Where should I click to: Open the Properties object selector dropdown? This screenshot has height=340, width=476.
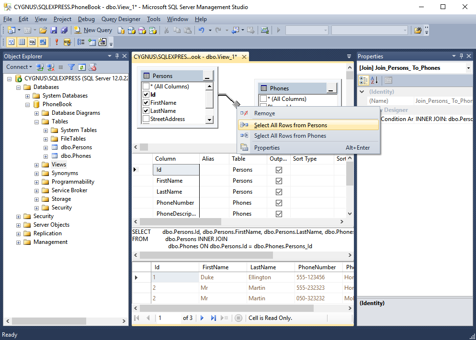tap(468, 68)
